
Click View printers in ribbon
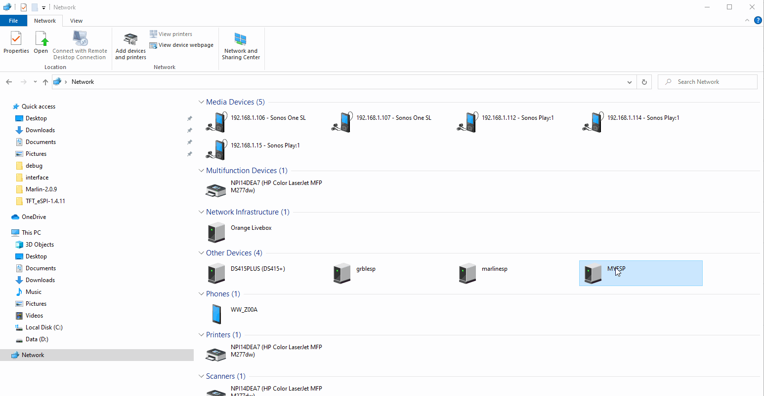pos(171,34)
